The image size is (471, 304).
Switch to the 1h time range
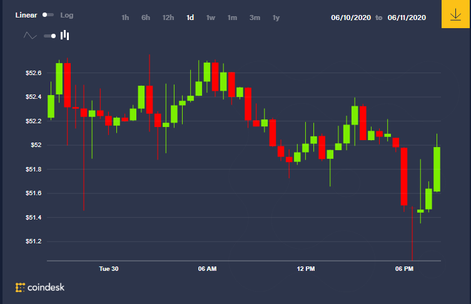[x=125, y=18]
